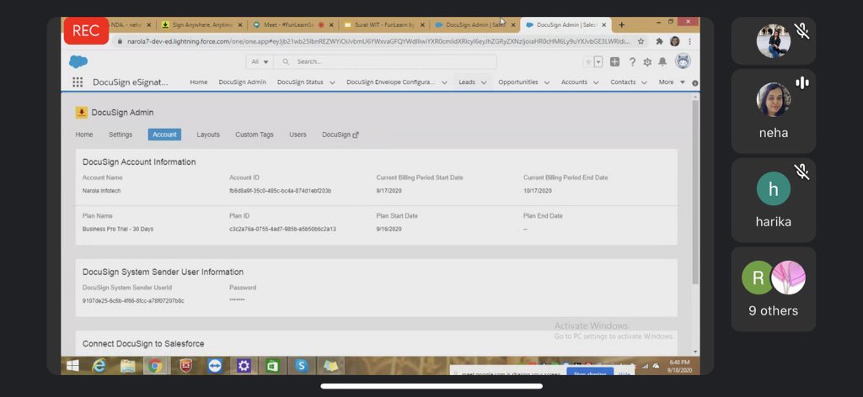
Task: Open Chrome extensions puzzle icon
Action: pyautogui.click(x=659, y=41)
